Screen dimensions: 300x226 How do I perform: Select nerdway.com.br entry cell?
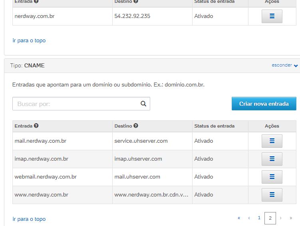[63, 16]
